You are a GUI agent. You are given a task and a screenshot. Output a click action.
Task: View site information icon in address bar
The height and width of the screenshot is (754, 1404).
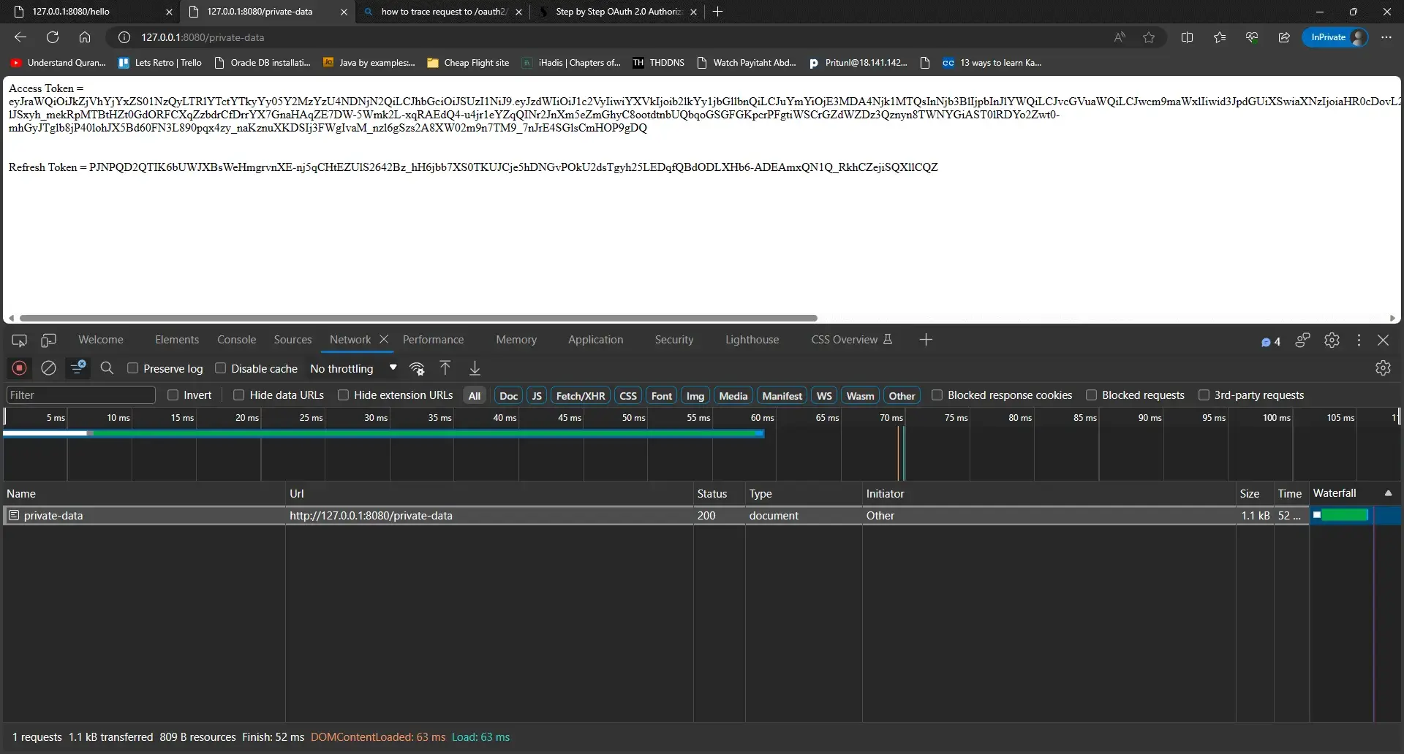point(124,37)
